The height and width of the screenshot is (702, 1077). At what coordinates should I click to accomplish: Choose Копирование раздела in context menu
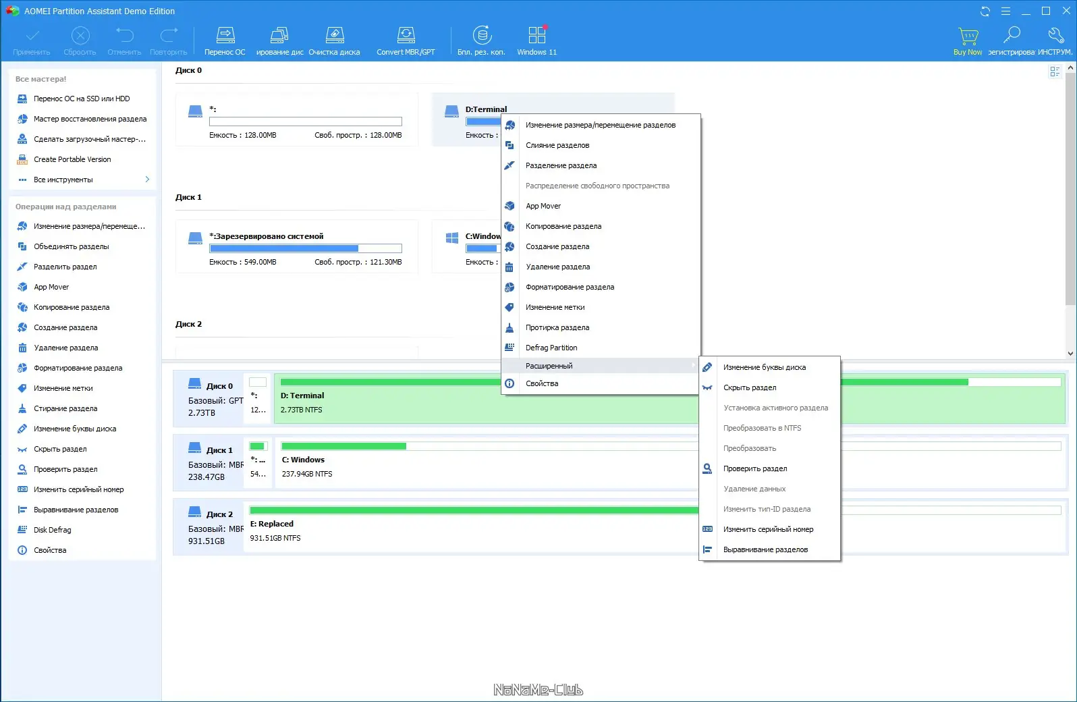coord(601,226)
